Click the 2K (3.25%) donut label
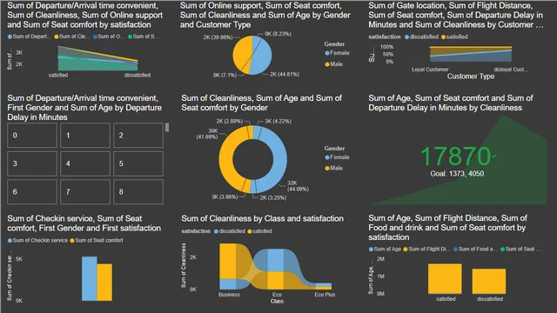Viewport: 557px width, 313px height. click(x=272, y=197)
